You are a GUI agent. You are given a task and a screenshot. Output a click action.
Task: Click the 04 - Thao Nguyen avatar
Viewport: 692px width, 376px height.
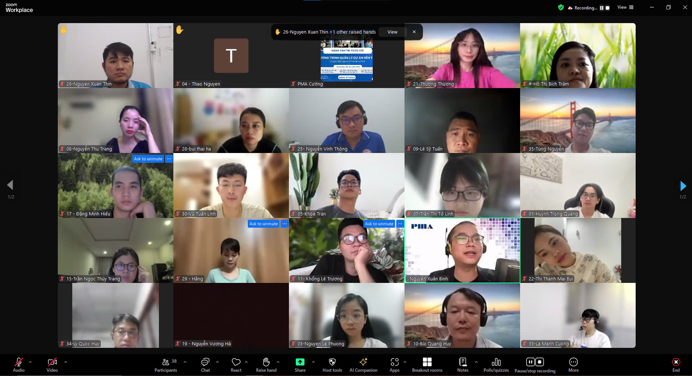pos(231,56)
